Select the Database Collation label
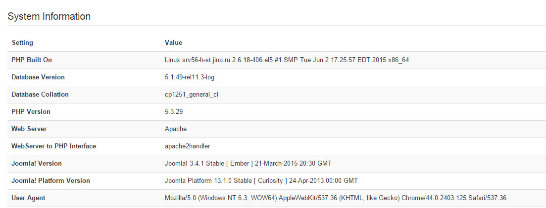The width and height of the screenshot is (546, 208). (40, 95)
